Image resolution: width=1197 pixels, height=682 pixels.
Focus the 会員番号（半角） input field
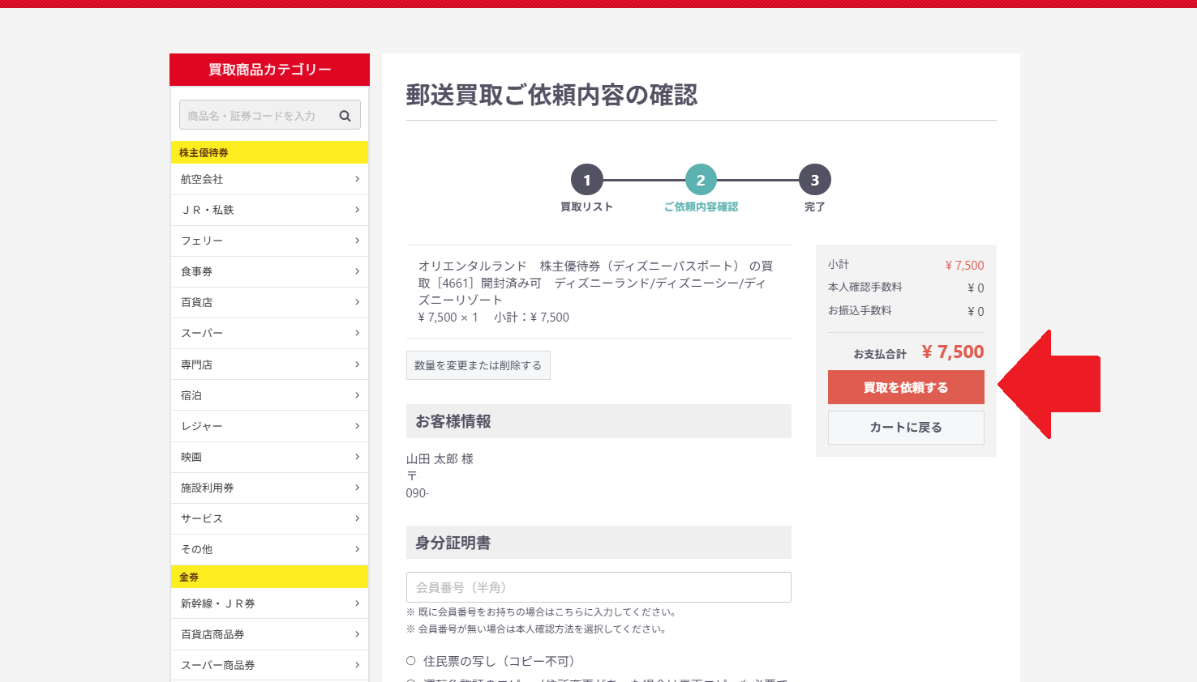point(598,587)
